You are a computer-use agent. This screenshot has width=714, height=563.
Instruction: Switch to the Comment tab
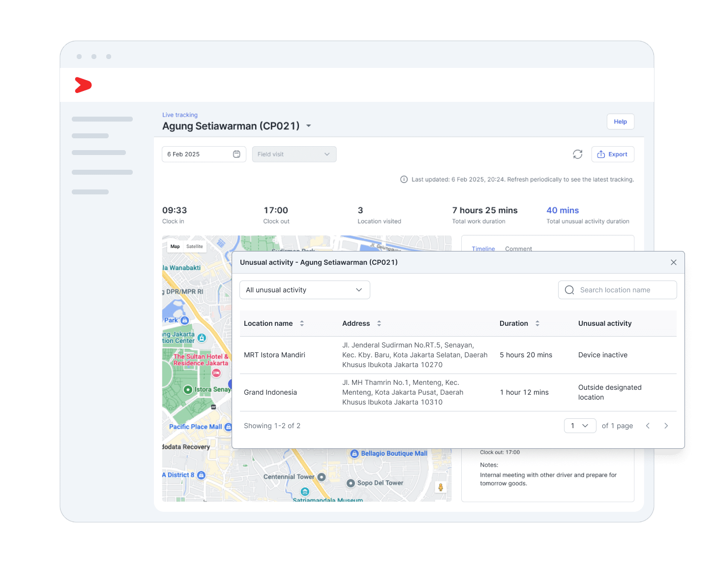518,249
